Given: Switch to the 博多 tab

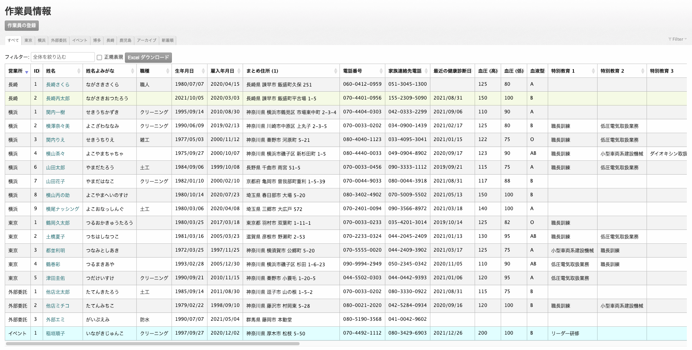Looking at the screenshot, I should [97, 40].
